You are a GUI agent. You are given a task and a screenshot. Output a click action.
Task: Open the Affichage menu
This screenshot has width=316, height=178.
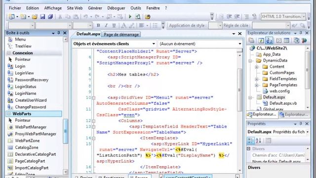(x=53, y=8)
